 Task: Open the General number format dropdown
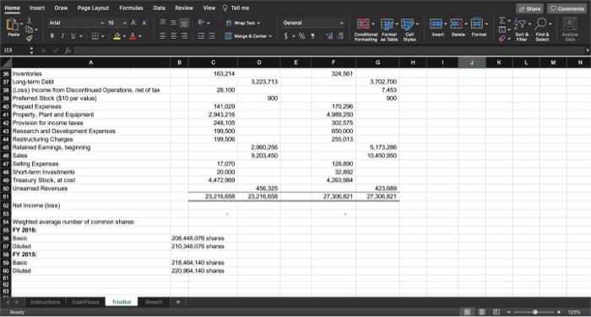click(x=341, y=23)
